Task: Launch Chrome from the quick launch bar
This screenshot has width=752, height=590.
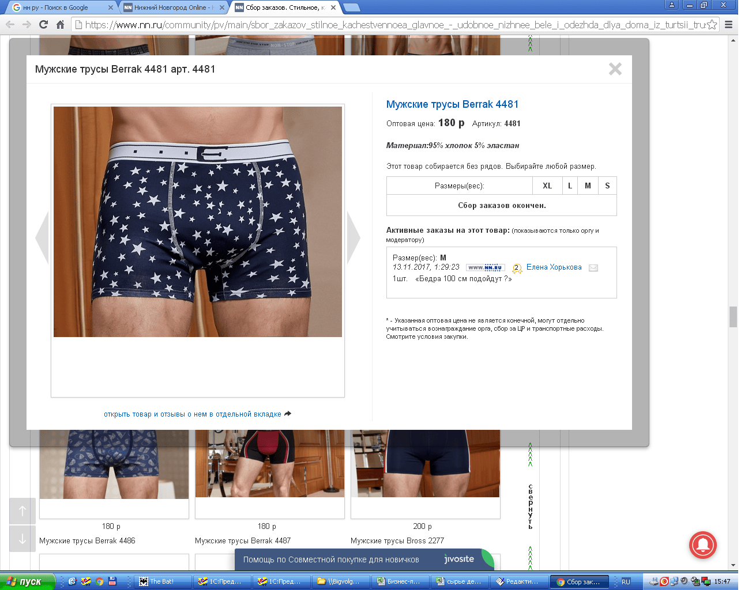Action: coord(99,581)
